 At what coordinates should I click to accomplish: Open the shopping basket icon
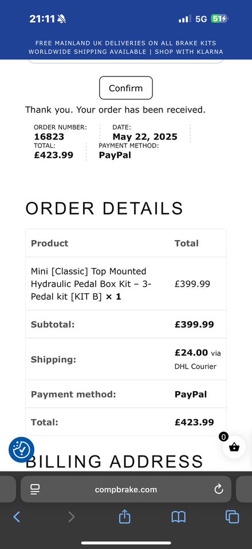[x=234, y=447]
